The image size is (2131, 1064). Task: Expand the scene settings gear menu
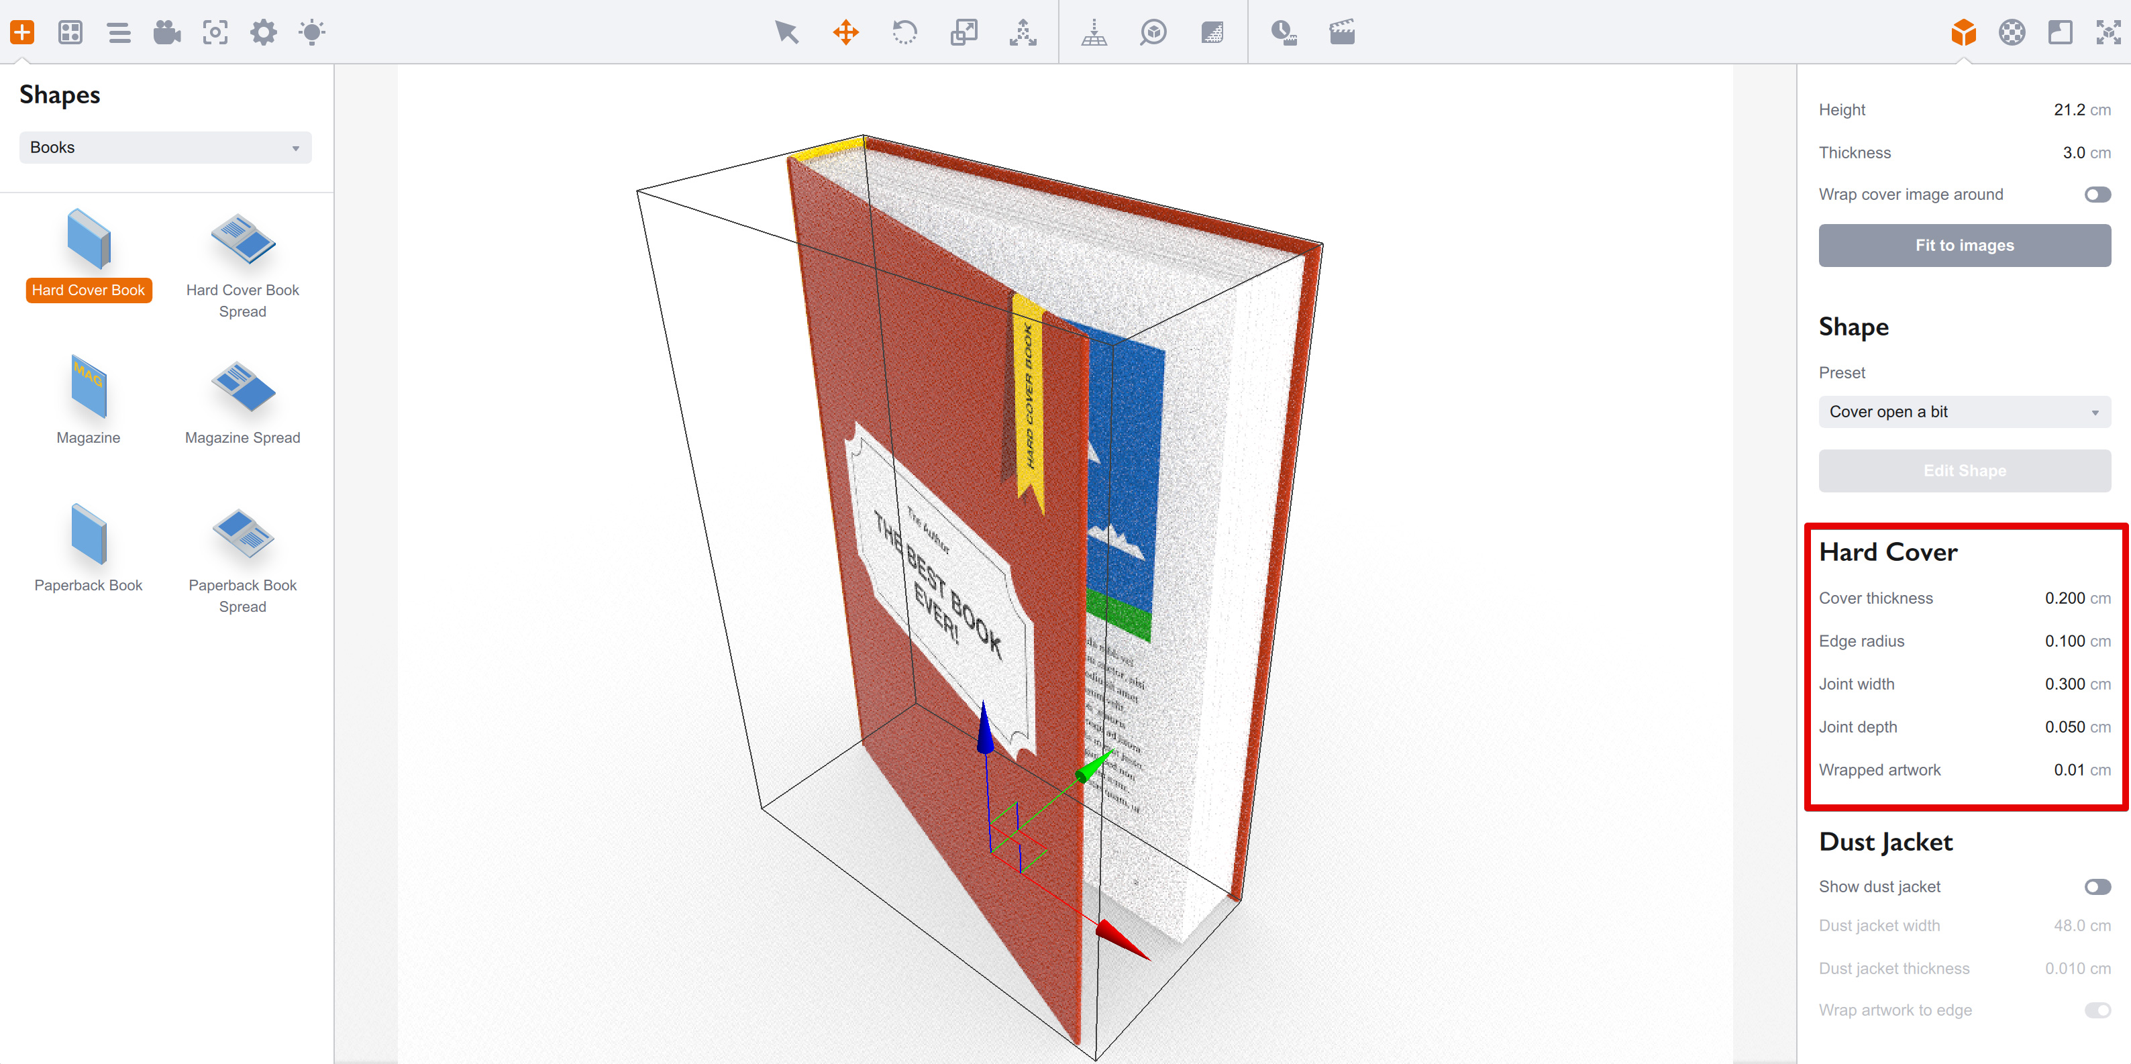pos(263,33)
